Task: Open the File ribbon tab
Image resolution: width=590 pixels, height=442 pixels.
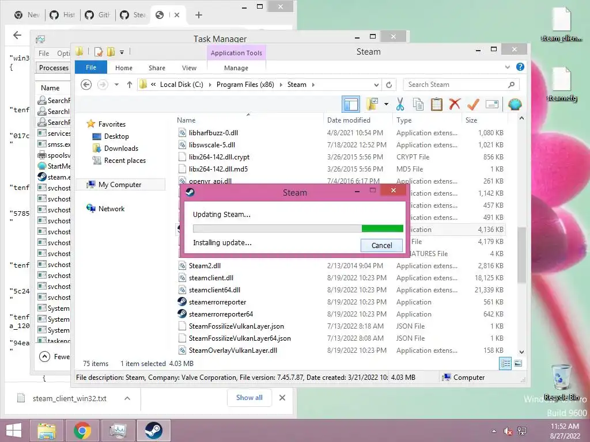Action: coord(91,67)
